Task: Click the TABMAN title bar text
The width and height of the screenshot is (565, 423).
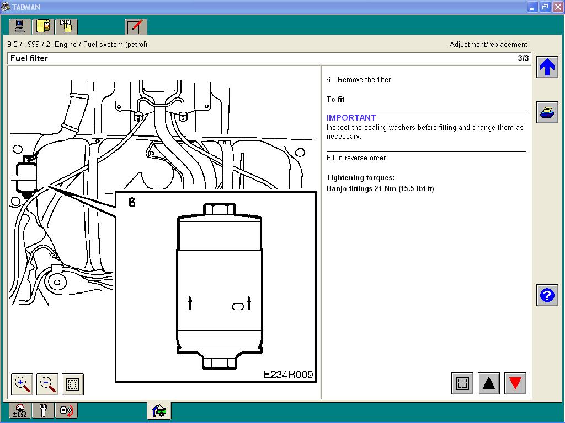Action: 26,7
